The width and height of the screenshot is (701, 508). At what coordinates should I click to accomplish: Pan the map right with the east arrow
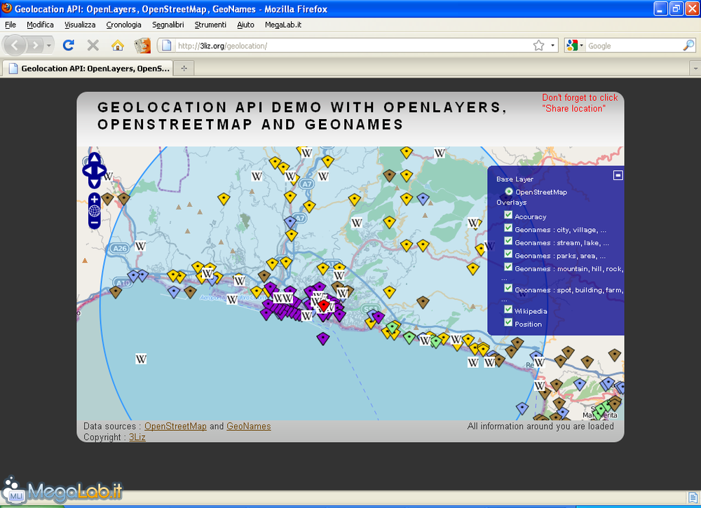101,170
